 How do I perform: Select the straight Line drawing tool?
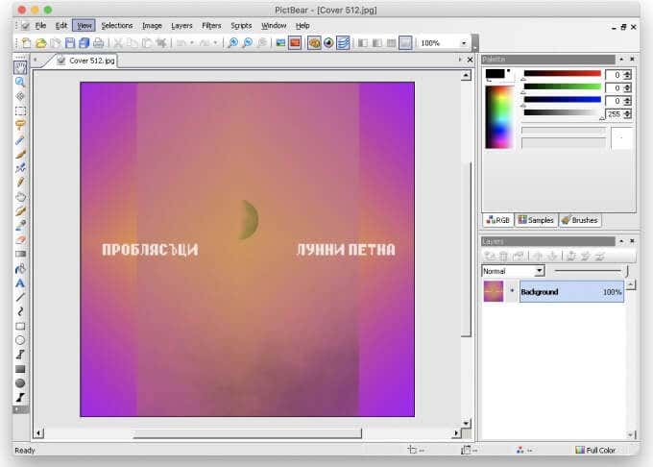tap(20, 298)
